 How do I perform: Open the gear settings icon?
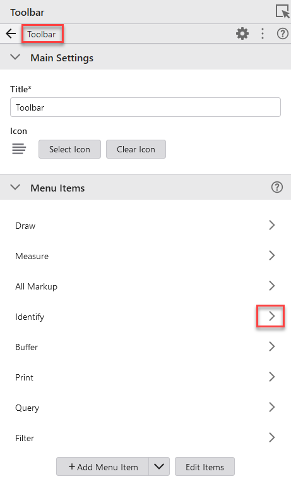(x=242, y=33)
